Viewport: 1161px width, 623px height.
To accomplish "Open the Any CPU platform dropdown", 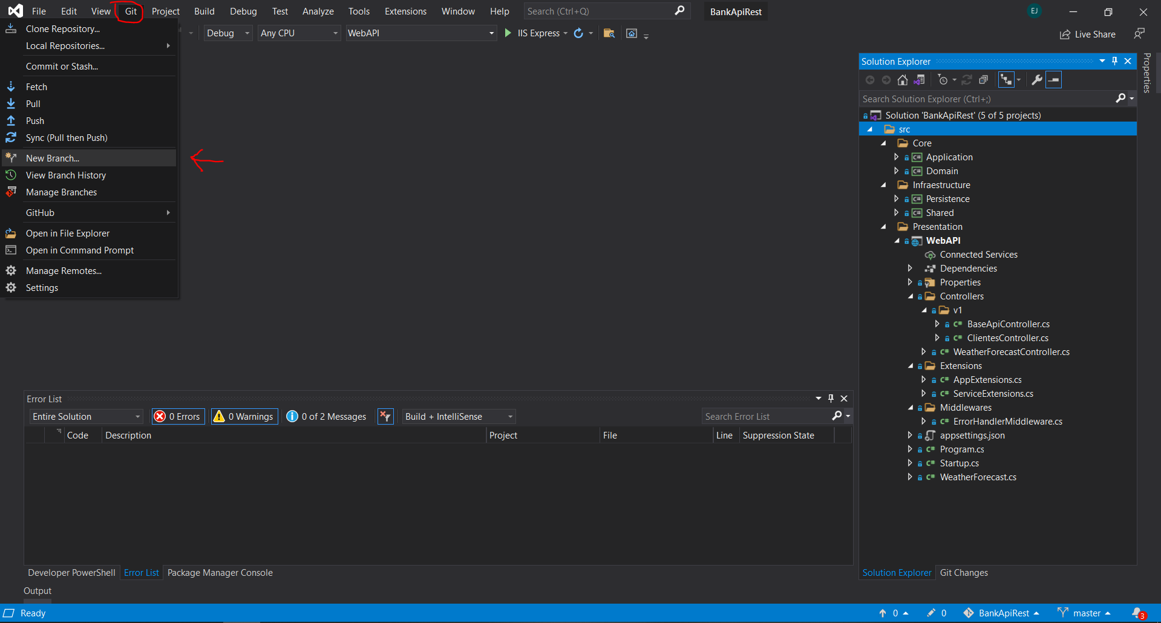I will pyautogui.click(x=299, y=33).
